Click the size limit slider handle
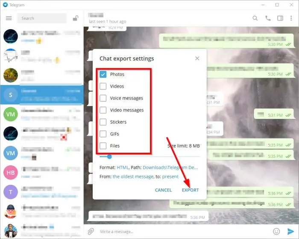The height and width of the screenshot is (239, 299). [x=109, y=157]
